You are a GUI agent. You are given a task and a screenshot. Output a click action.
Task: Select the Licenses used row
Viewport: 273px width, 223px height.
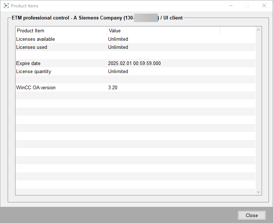[32, 47]
